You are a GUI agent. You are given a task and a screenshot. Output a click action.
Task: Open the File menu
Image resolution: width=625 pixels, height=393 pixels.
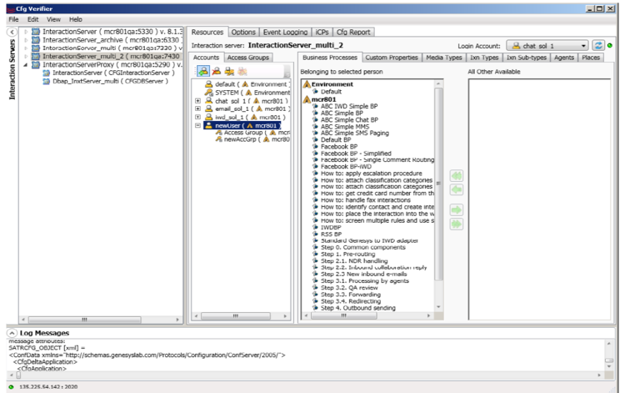[13, 19]
